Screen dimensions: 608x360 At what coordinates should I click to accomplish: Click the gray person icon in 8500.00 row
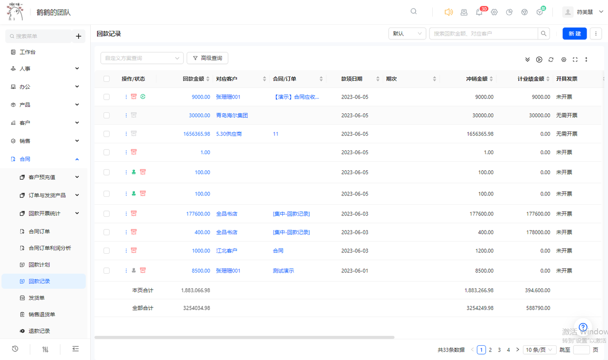(x=134, y=271)
